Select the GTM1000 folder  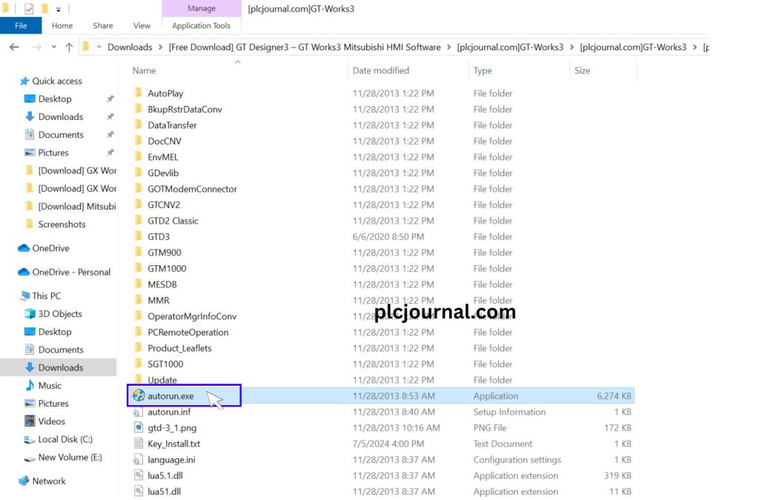coord(167,268)
